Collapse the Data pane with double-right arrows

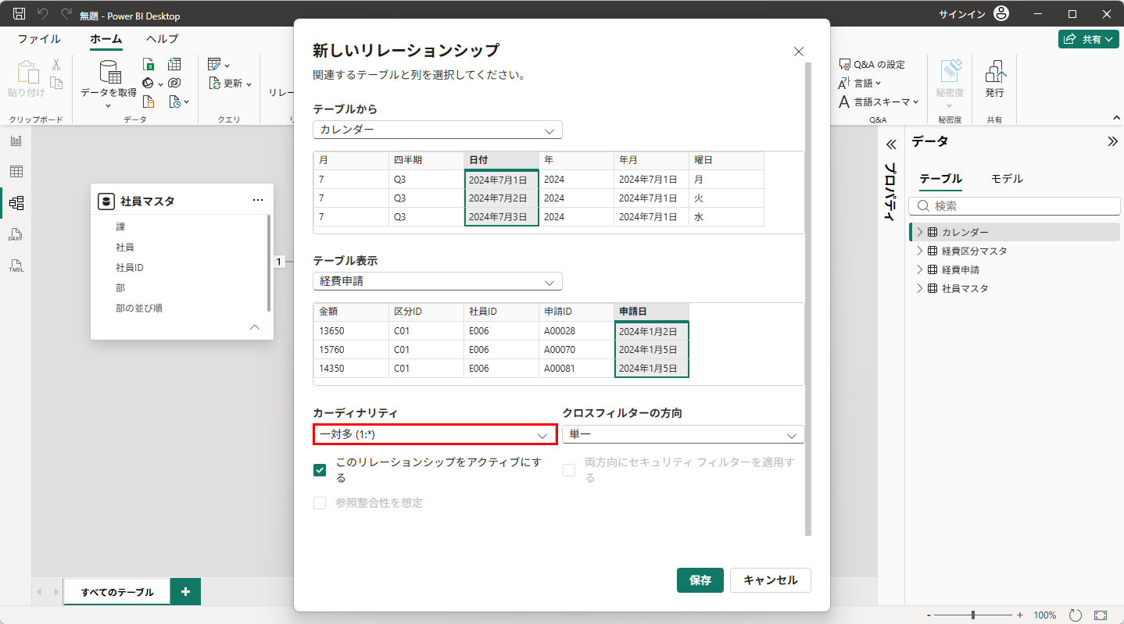click(1112, 141)
